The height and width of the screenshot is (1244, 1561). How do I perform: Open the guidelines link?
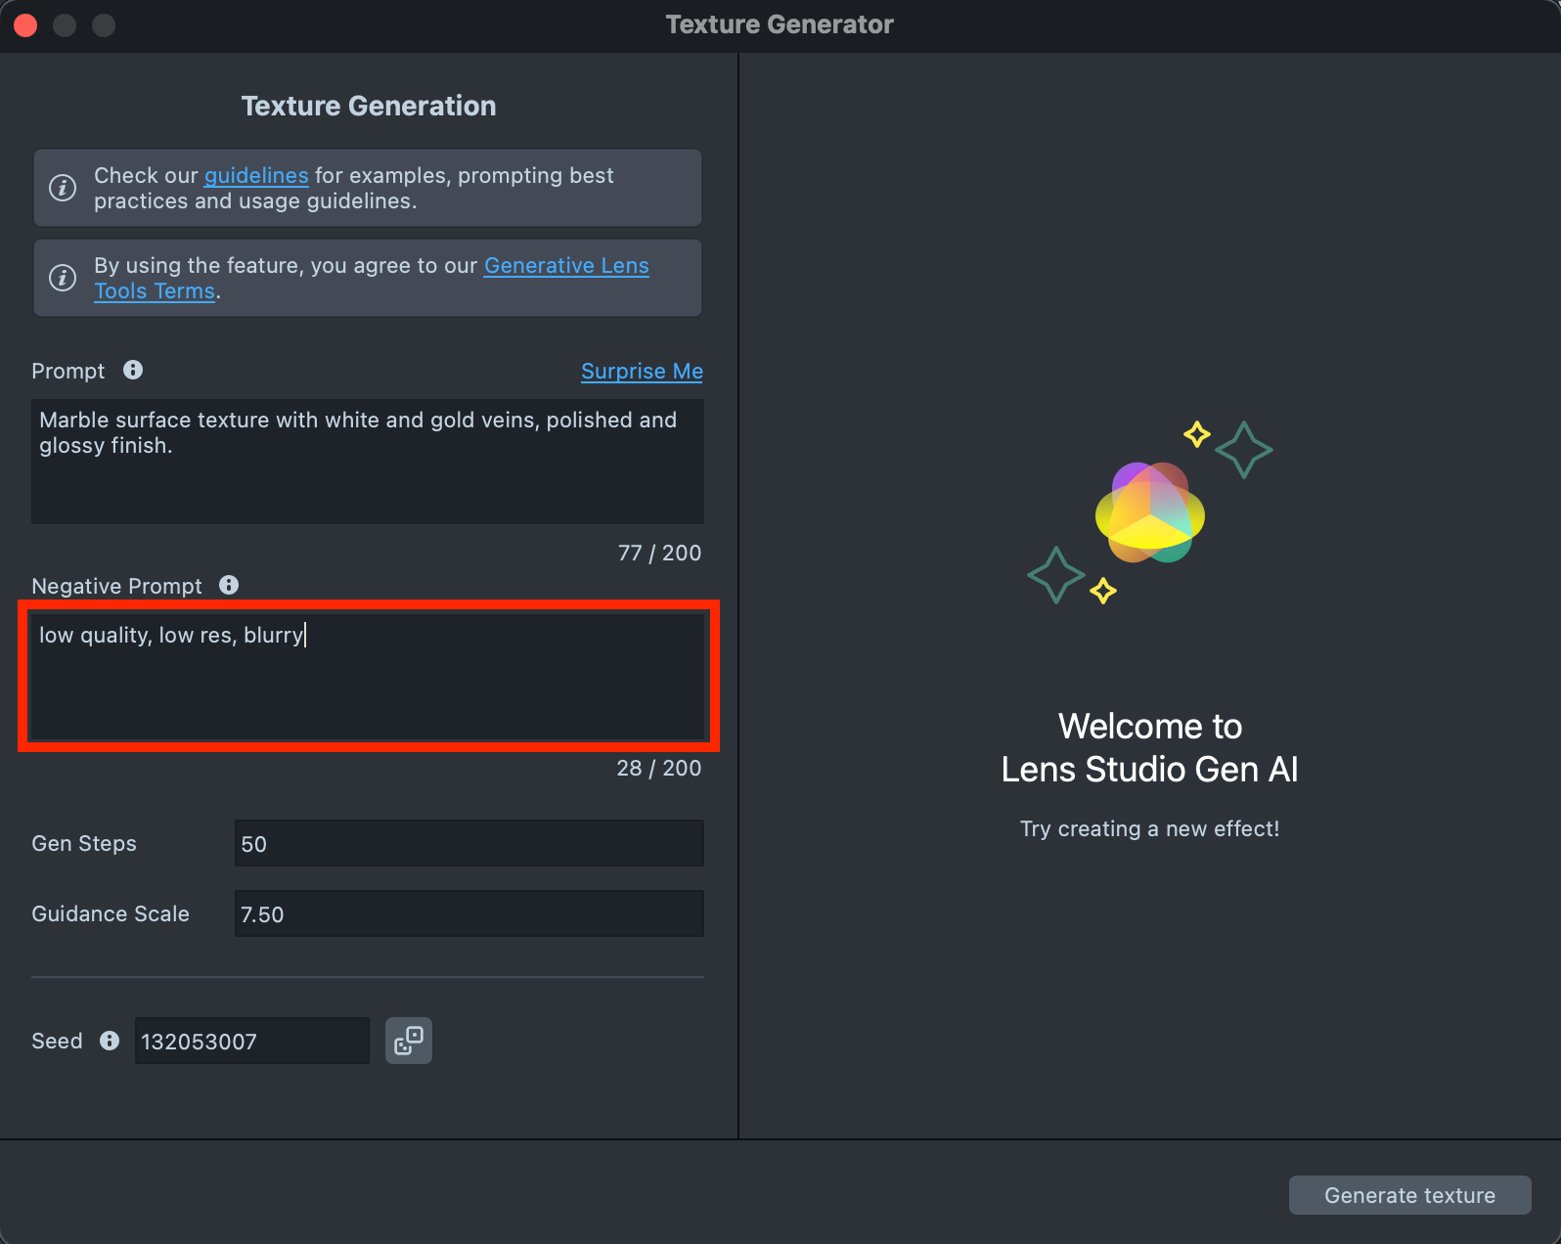click(256, 176)
